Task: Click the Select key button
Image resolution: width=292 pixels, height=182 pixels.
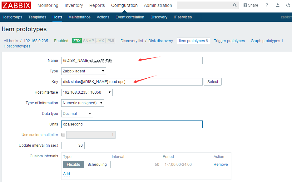Action: pos(213,82)
